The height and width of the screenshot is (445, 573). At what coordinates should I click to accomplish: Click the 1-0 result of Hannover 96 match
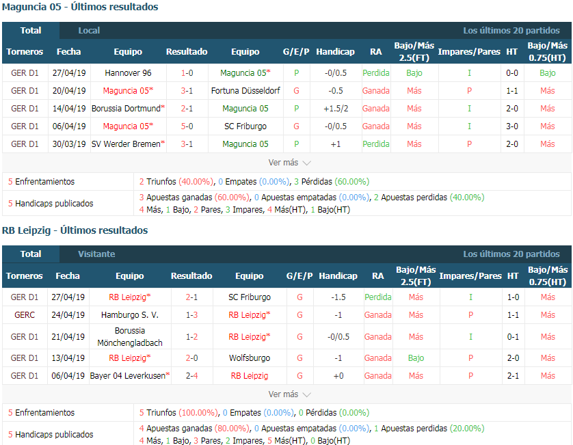tap(187, 73)
